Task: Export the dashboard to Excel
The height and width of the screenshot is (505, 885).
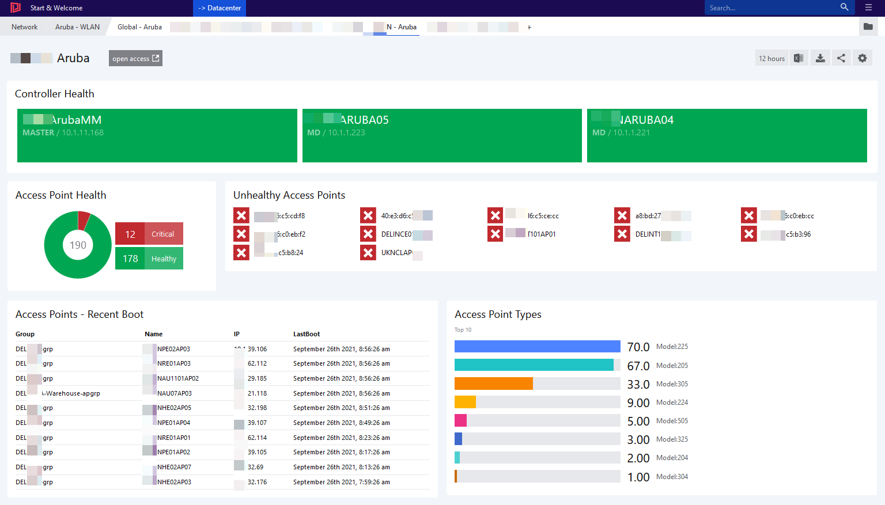Action: click(x=799, y=58)
